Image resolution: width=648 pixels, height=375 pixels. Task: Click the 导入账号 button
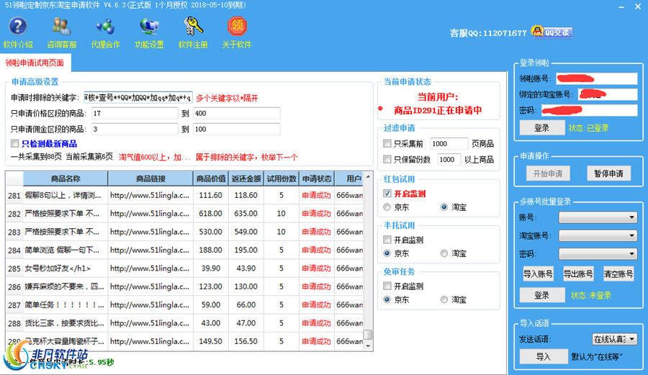(538, 274)
